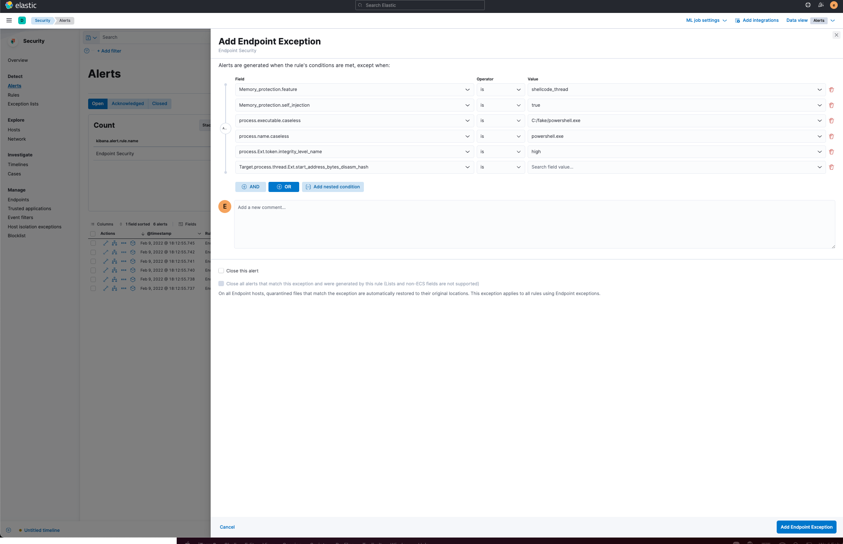The image size is (843, 544).
Task: Click the user avatar in top right
Action: point(833,5)
